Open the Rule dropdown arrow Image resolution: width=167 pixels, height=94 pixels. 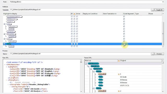pos(163,2)
